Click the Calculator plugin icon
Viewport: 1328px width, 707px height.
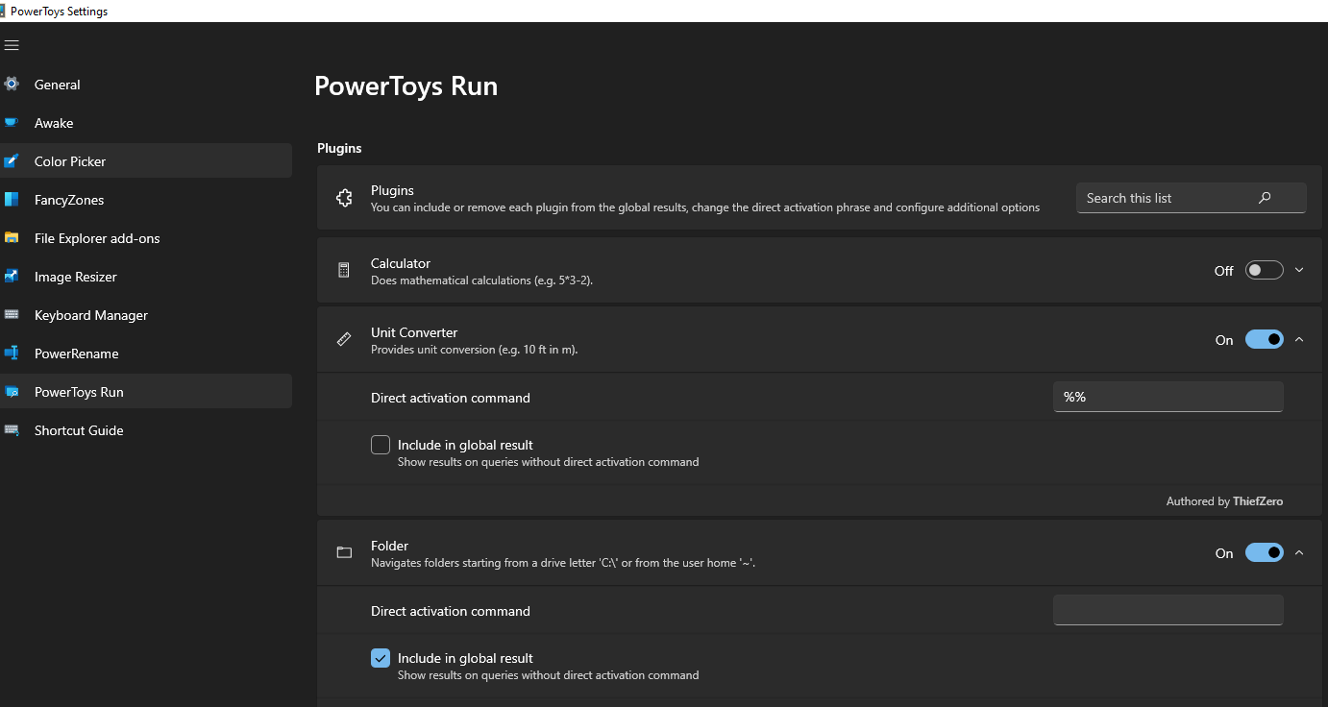[343, 270]
